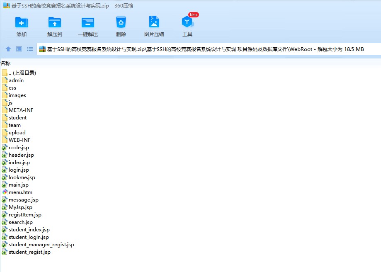The width and height of the screenshot is (381, 272).
Task: Click the zip archive icon in address bar
Action: coord(42,49)
